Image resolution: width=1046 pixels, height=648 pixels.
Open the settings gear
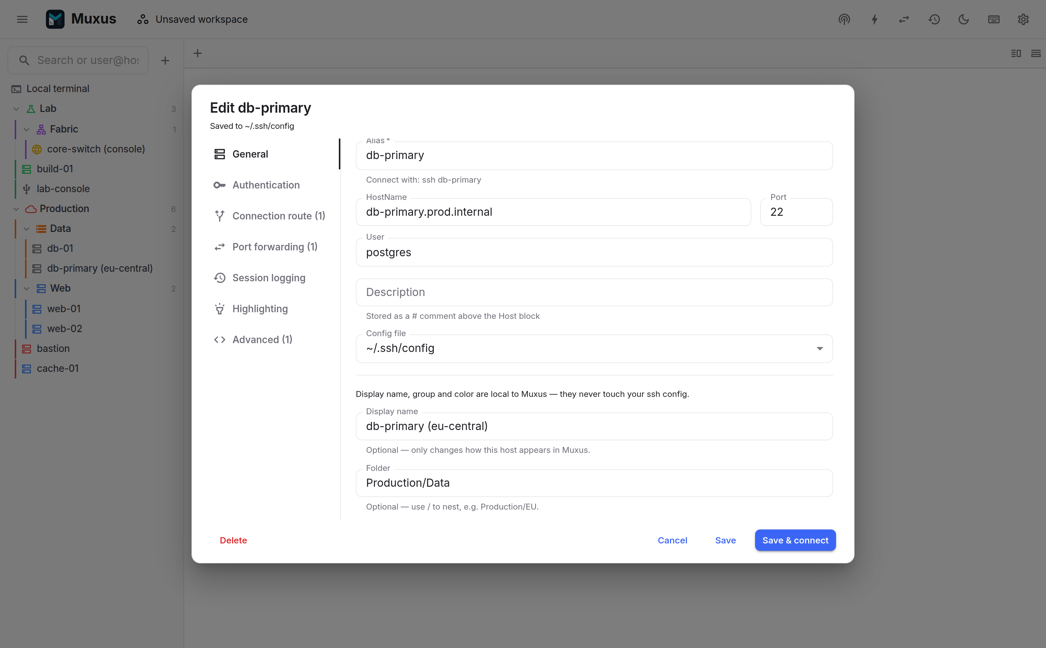(x=1023, y=19)
